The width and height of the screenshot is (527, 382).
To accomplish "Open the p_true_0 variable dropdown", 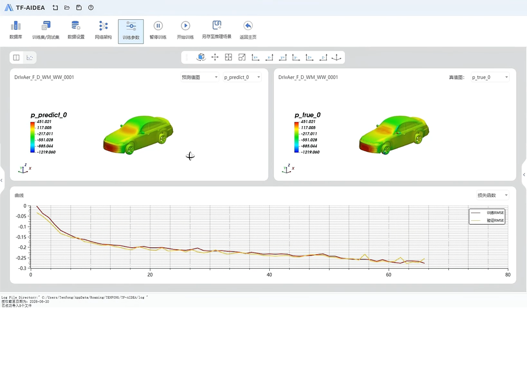I will (489, 77).
